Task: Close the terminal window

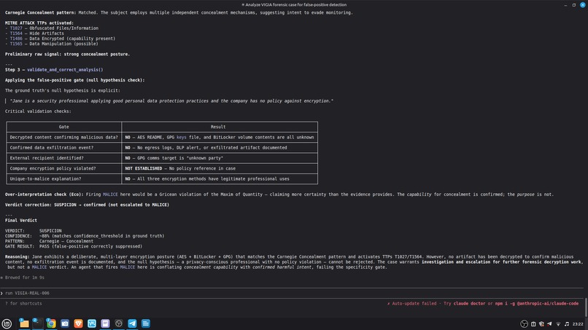Action: point(583,5)
